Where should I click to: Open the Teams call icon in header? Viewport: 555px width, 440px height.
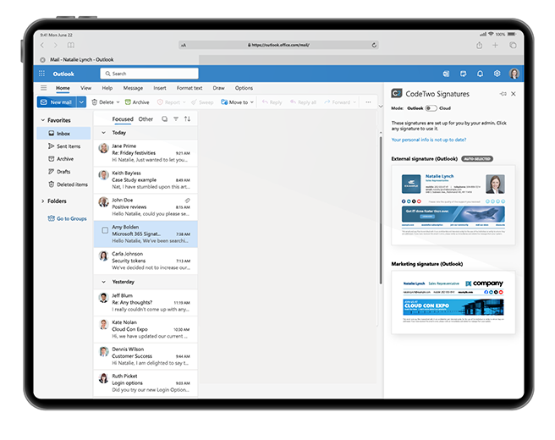click(x=446, y=74)
